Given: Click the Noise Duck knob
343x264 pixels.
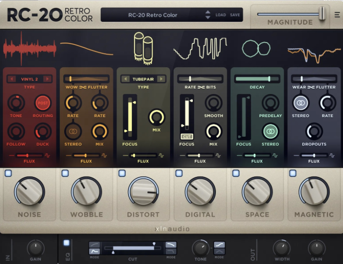Looking at the screenshot, I should click(43, 132).
